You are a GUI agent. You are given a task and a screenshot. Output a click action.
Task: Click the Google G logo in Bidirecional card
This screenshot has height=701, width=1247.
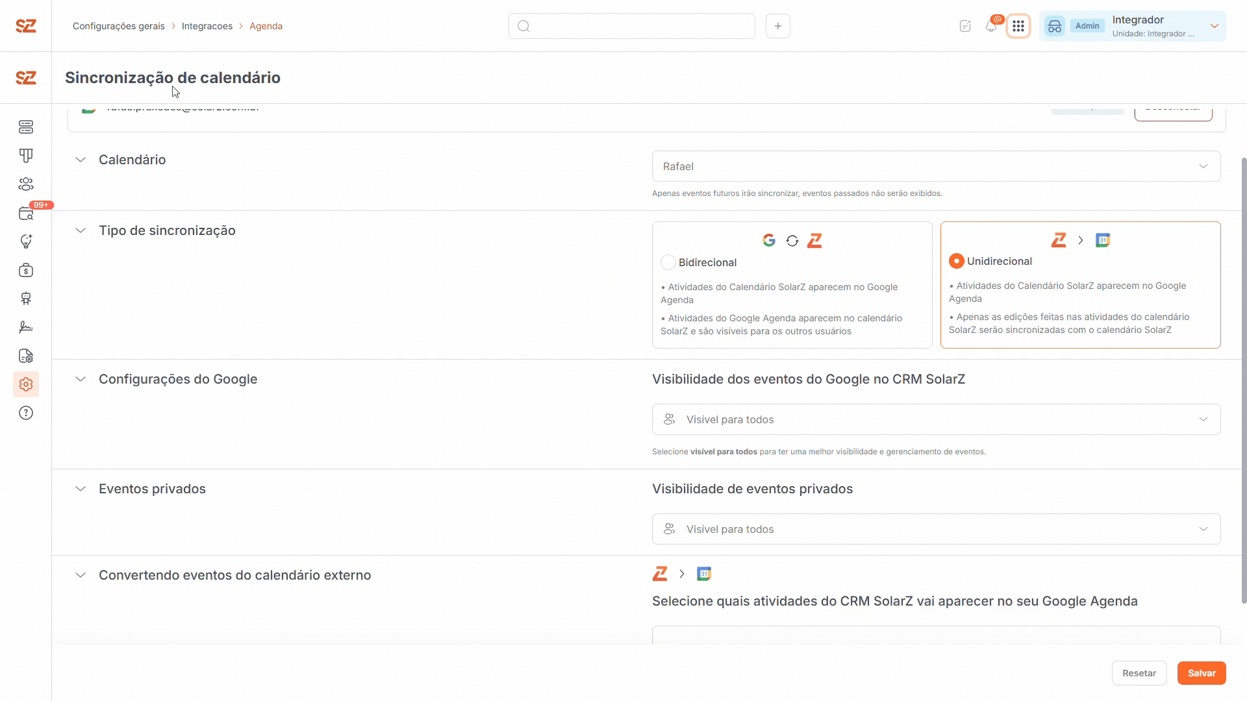pos(769,241)
